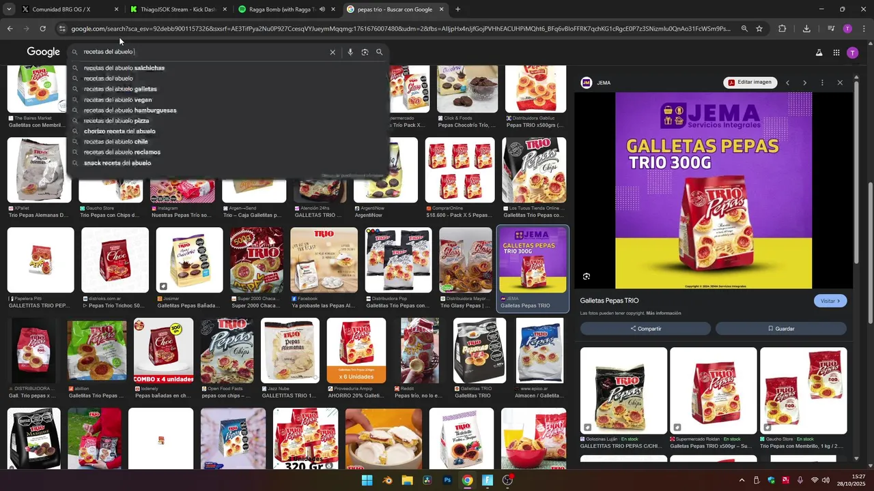
Task: Select suggestion recetas del abuelo salchichas
Action: [x=124, y=68]
